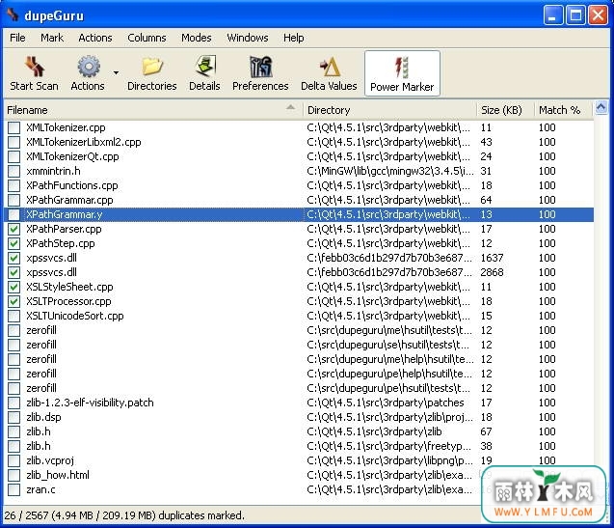The width and height of the screenshot is (614, 528).
Task: Minimize the dupeGuru window
Action: 553,15
